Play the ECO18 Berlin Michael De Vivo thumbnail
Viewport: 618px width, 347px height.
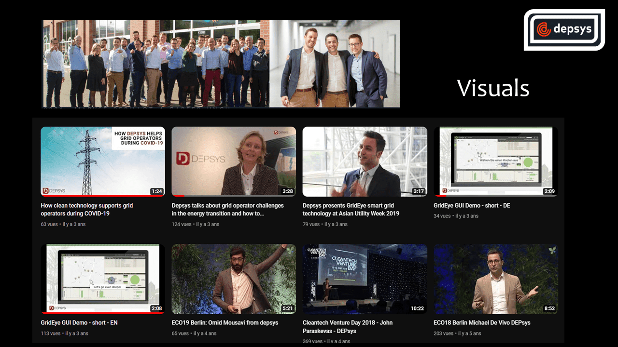[495, 279]
